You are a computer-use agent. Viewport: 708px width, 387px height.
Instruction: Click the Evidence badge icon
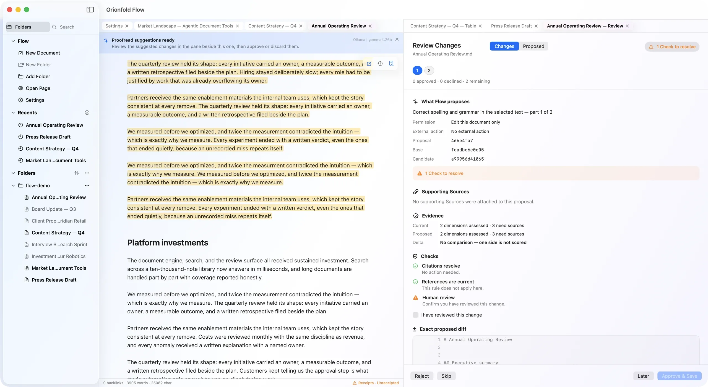point(416,216)
